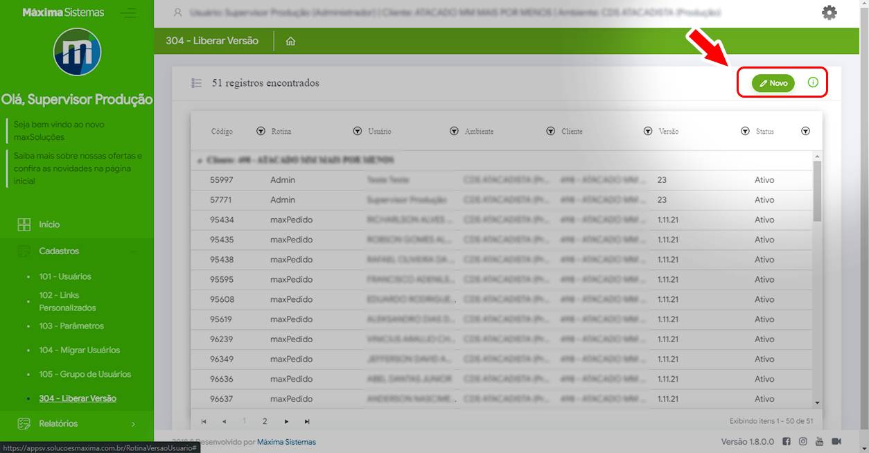
Task: Open the Instagram icon in footer
Action: pyautogui.click(x=803, y=442)
